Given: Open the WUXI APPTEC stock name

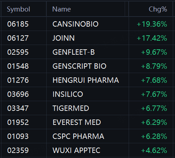Looking at the screenshot, I should [x=76, y=150].
